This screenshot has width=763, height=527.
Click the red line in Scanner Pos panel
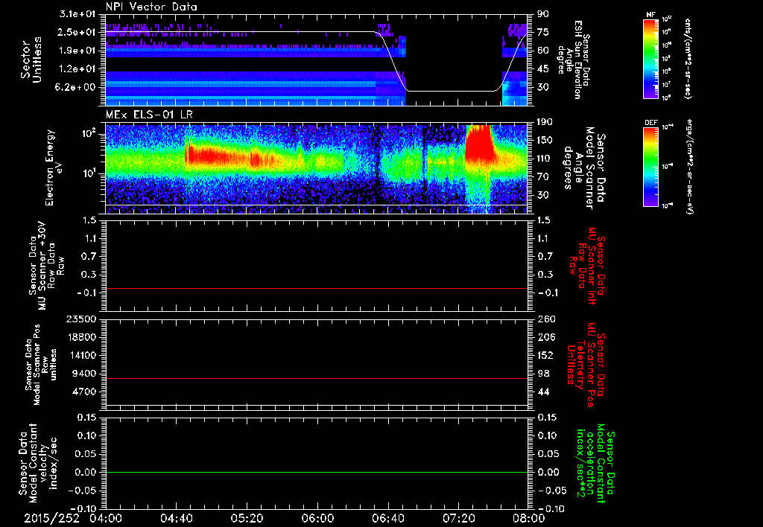pyautogui.click(x=317, y=378)
